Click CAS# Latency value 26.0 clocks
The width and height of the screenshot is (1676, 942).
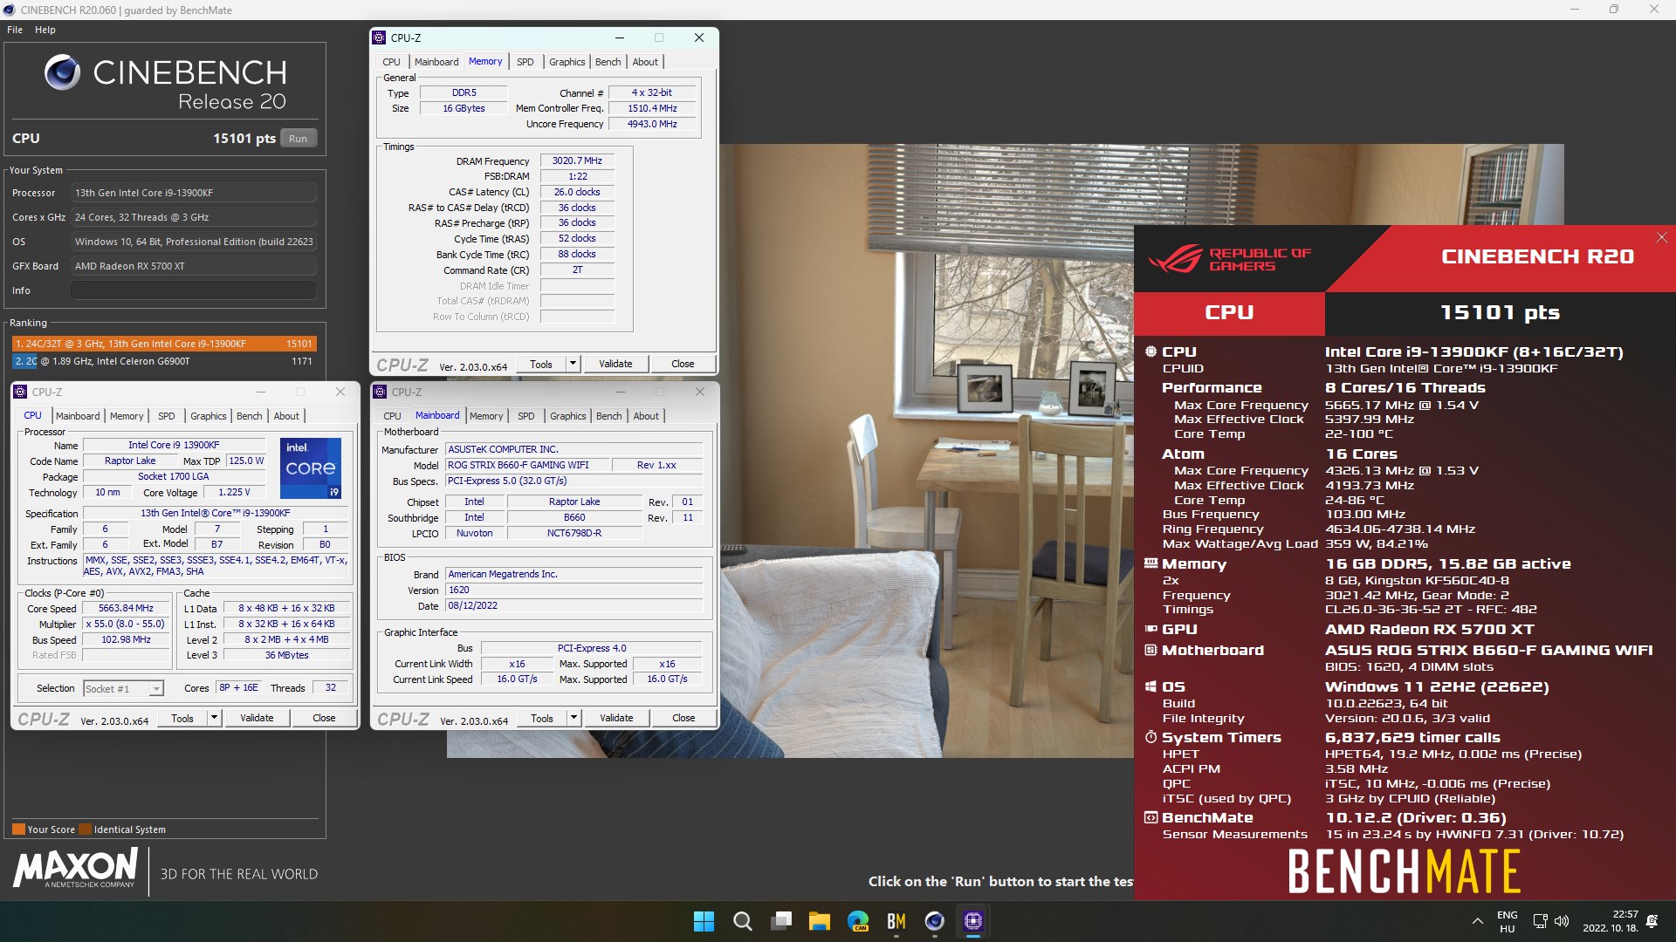[x=577, y=192]
